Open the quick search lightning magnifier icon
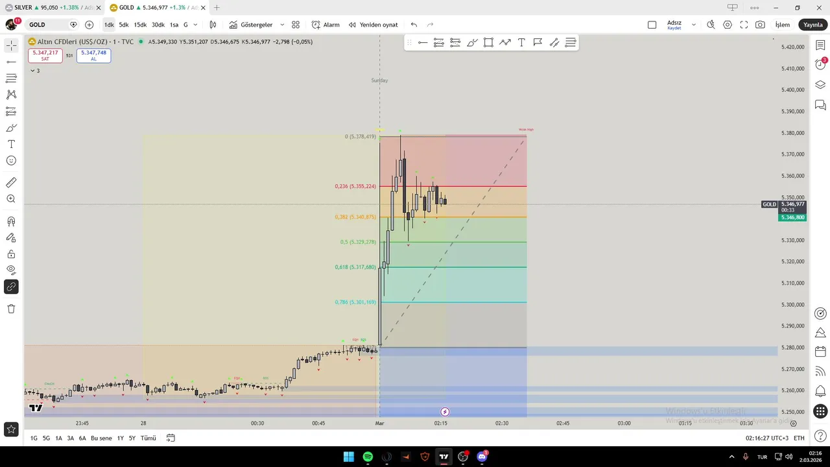Screen dimensions: 830x467 point(711,25)
